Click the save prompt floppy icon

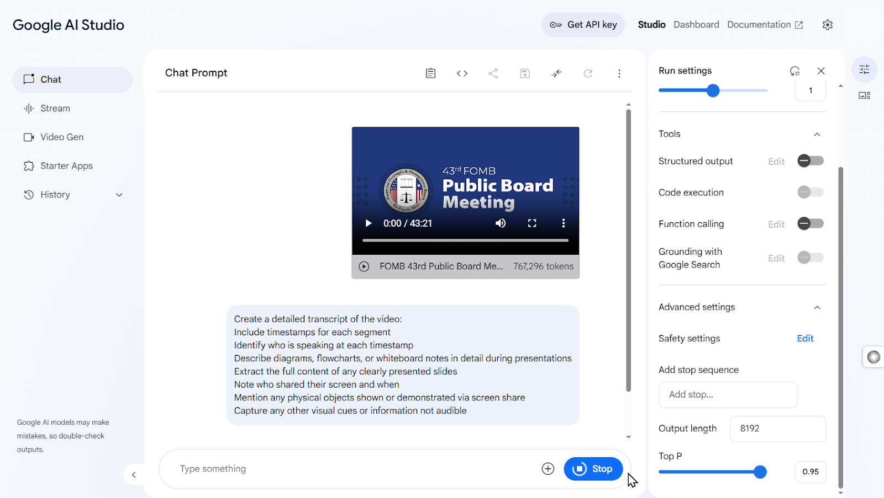(x=525, y=73)
